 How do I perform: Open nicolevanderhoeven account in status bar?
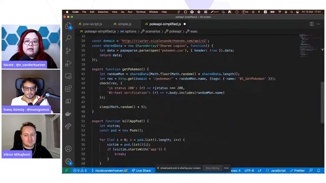point(110,171)
